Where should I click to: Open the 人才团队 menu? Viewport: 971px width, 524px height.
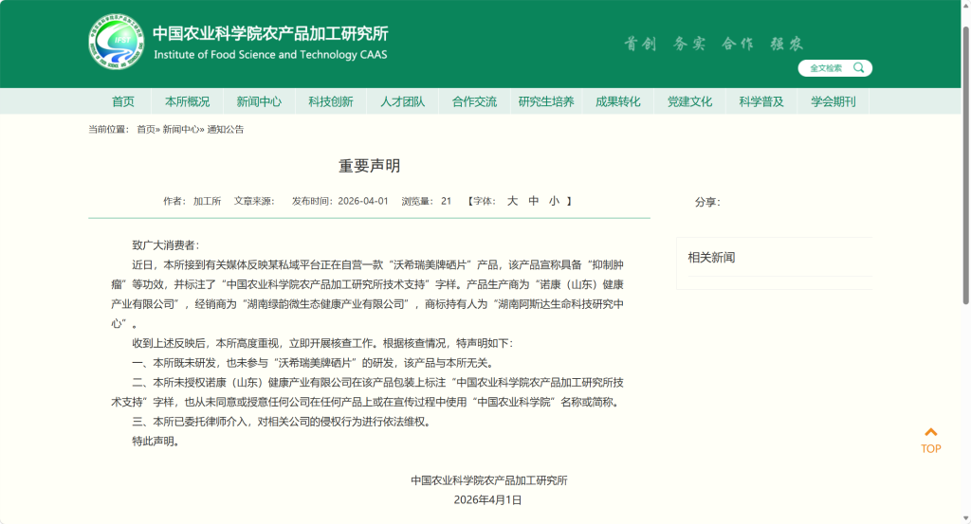(x=403, y=101)
